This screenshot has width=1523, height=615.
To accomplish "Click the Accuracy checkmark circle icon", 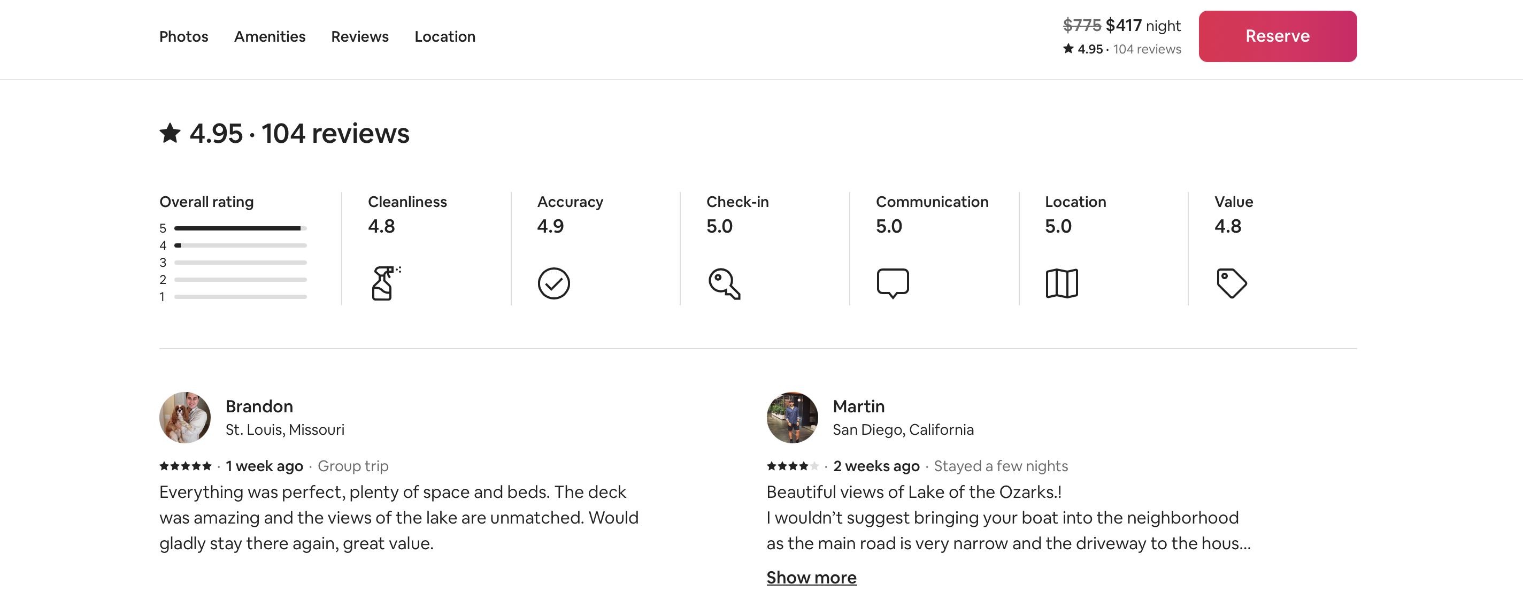I will (x=553, y=283).
